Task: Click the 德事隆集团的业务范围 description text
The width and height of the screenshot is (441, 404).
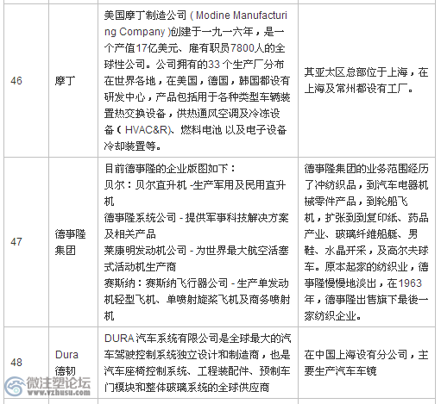Action: (366, 242)
